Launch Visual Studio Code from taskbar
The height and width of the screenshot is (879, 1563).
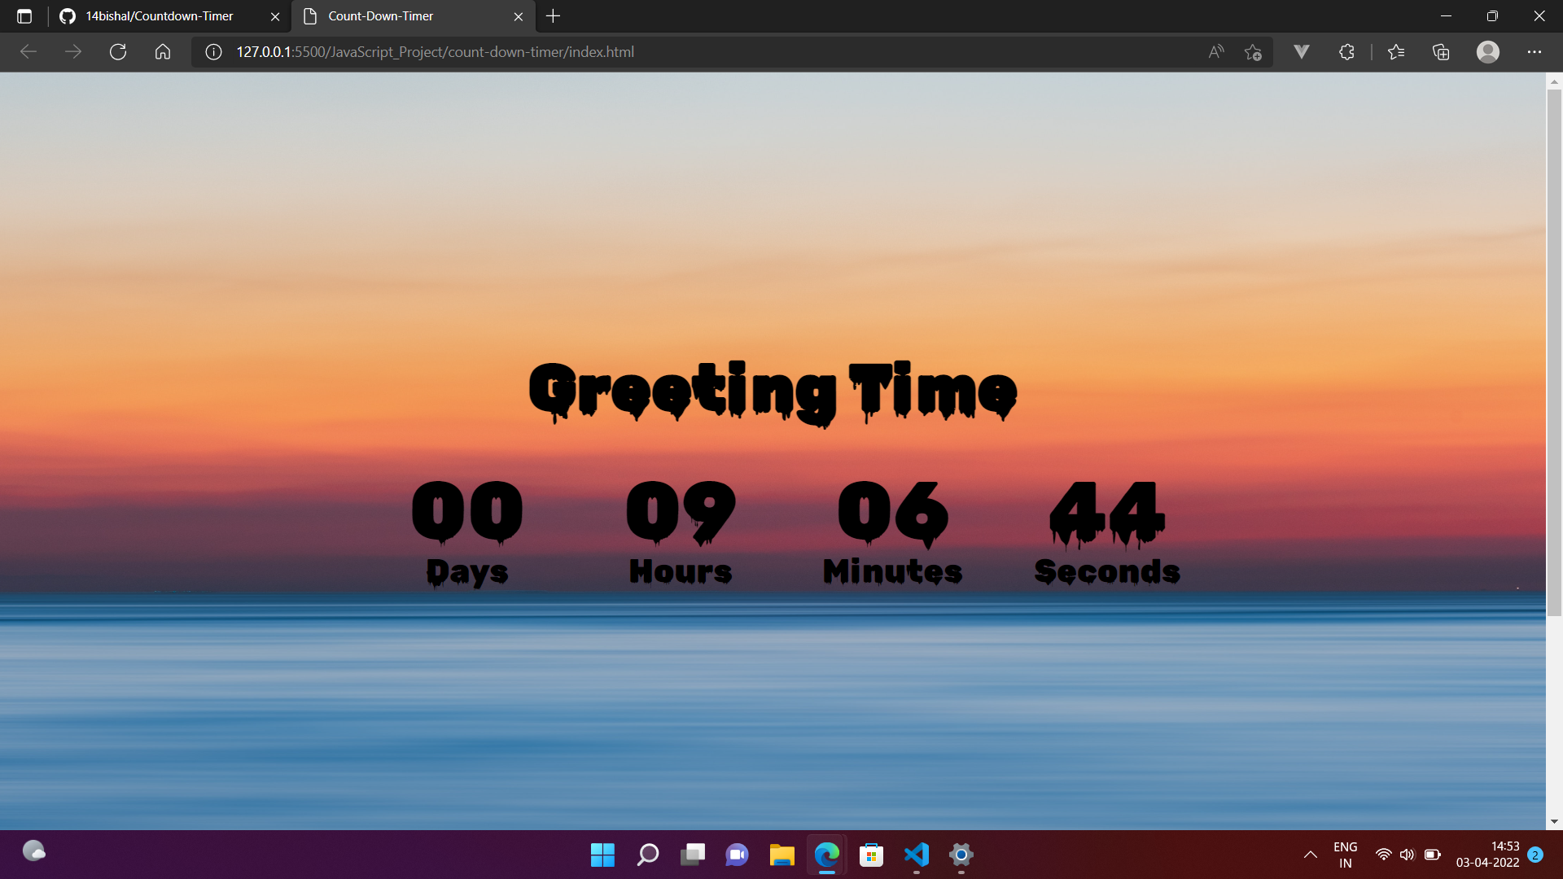coord(916,855)
